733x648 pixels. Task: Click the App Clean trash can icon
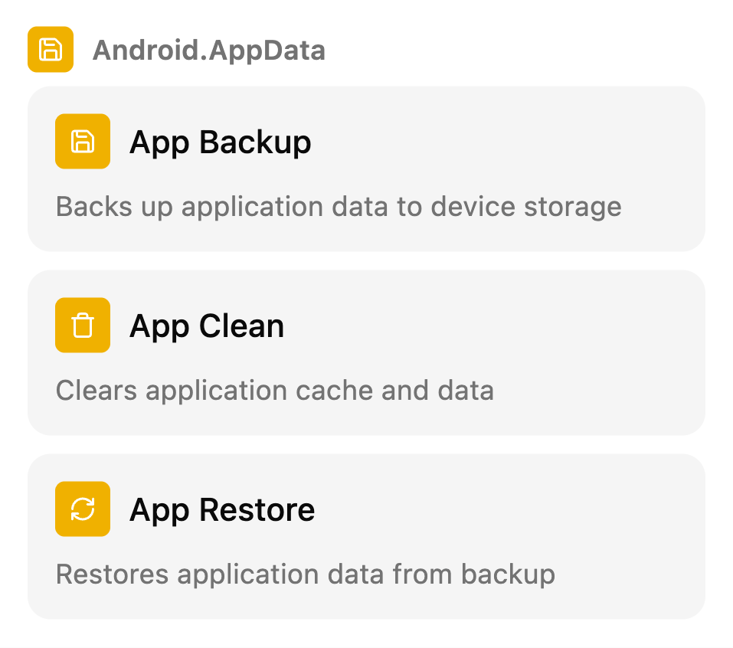(83, 325)
